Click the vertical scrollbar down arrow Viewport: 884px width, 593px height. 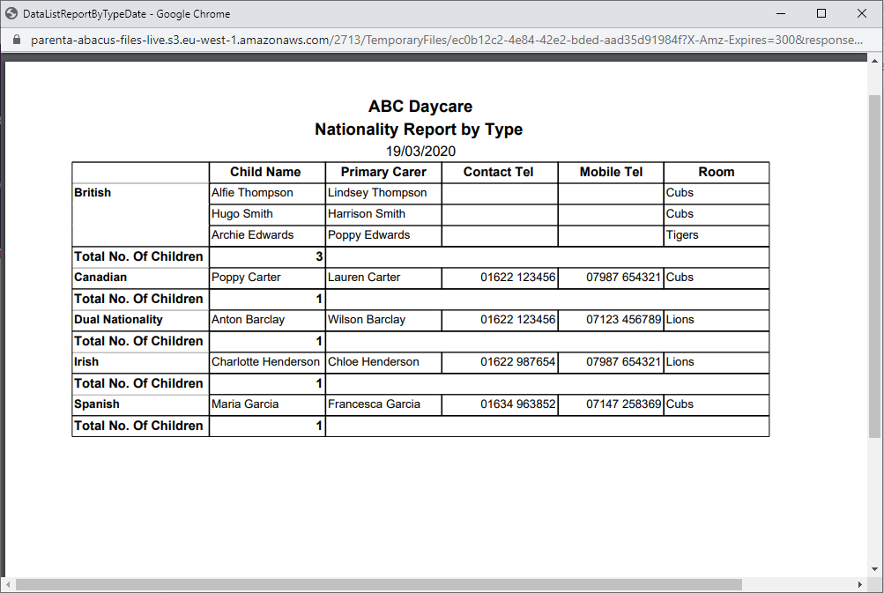[874, 569]
